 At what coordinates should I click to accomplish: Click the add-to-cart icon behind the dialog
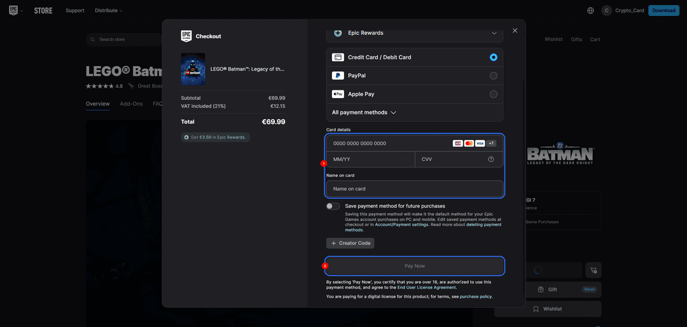tap(593, 270)
